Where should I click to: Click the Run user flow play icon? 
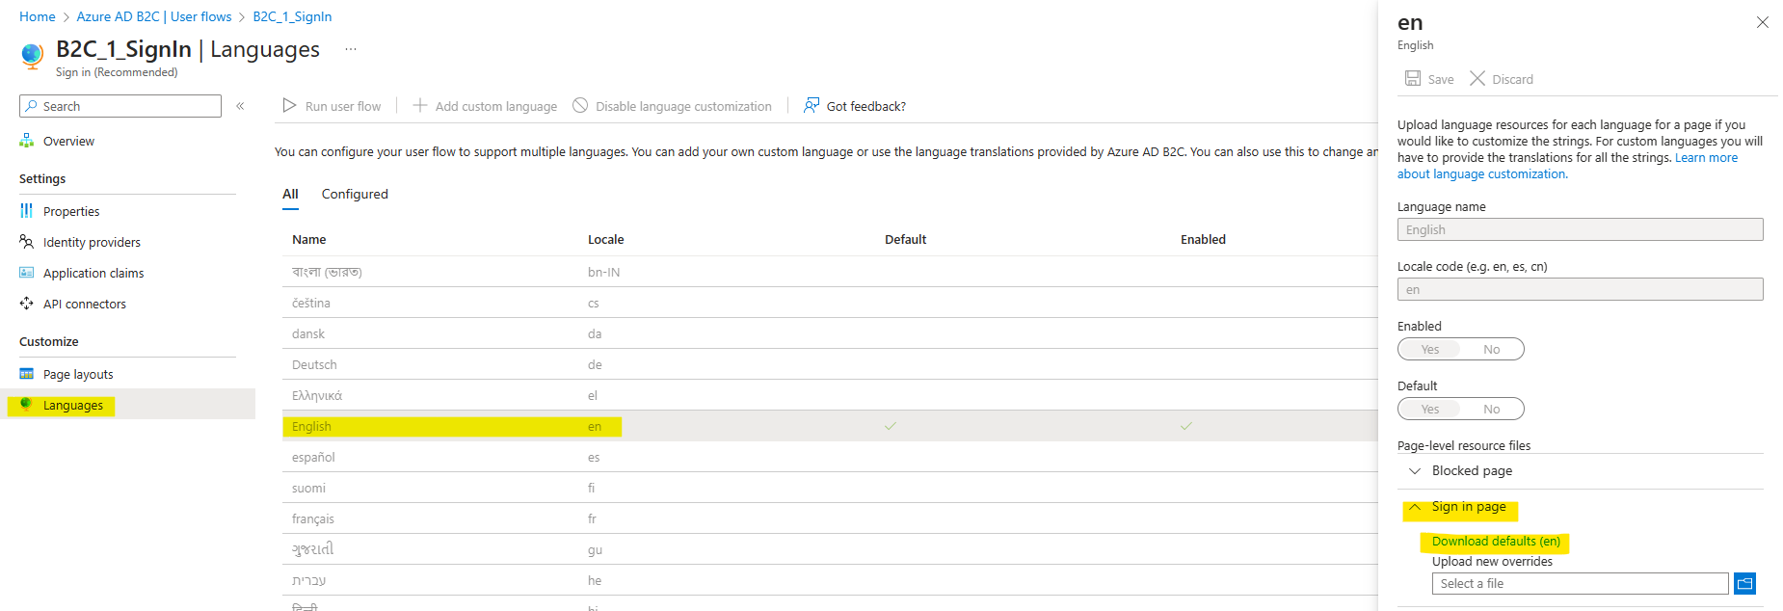289,105
